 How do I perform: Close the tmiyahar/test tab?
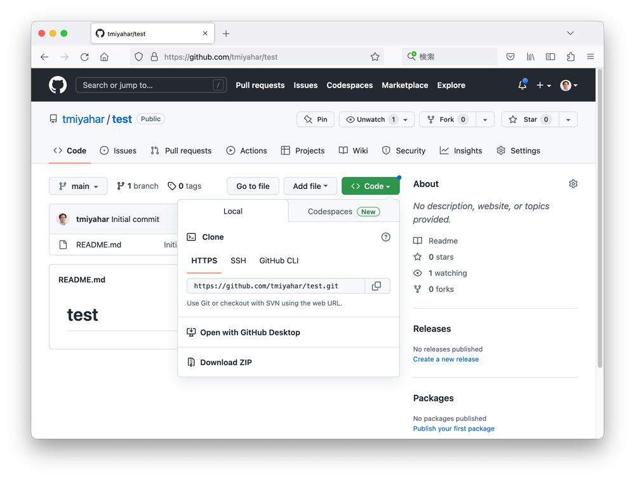click(205, 34)
